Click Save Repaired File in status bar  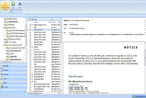[x=139, y=96]
